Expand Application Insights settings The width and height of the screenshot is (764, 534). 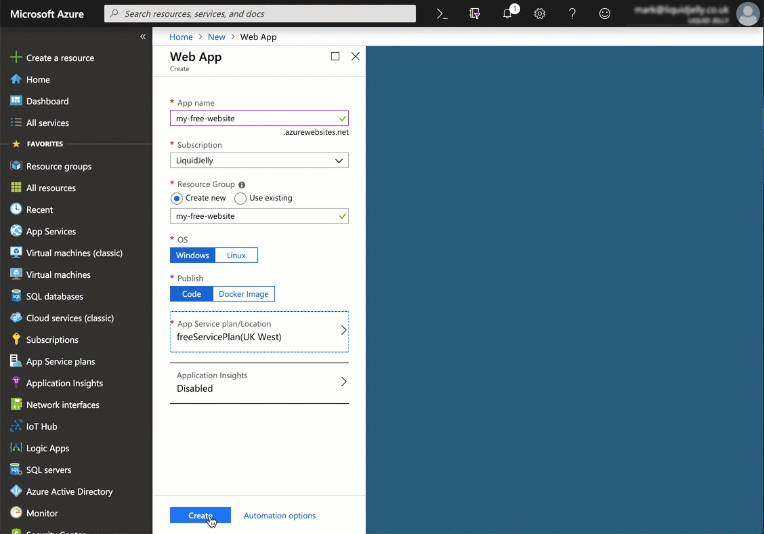pos(259,382)
